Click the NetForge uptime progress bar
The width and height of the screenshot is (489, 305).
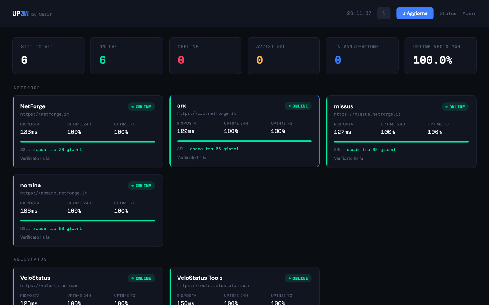(88, 142)
